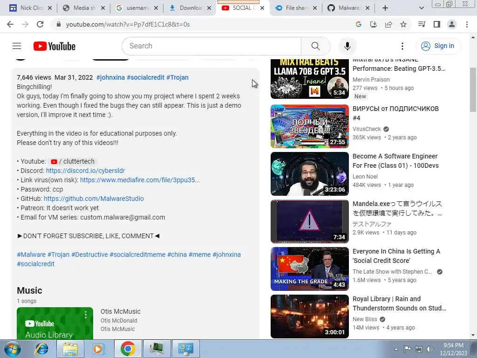This screenshot has width=477, height=358.
Task: Open Mixtral beats Llama video thumbnail
Action: pos(309,78)
